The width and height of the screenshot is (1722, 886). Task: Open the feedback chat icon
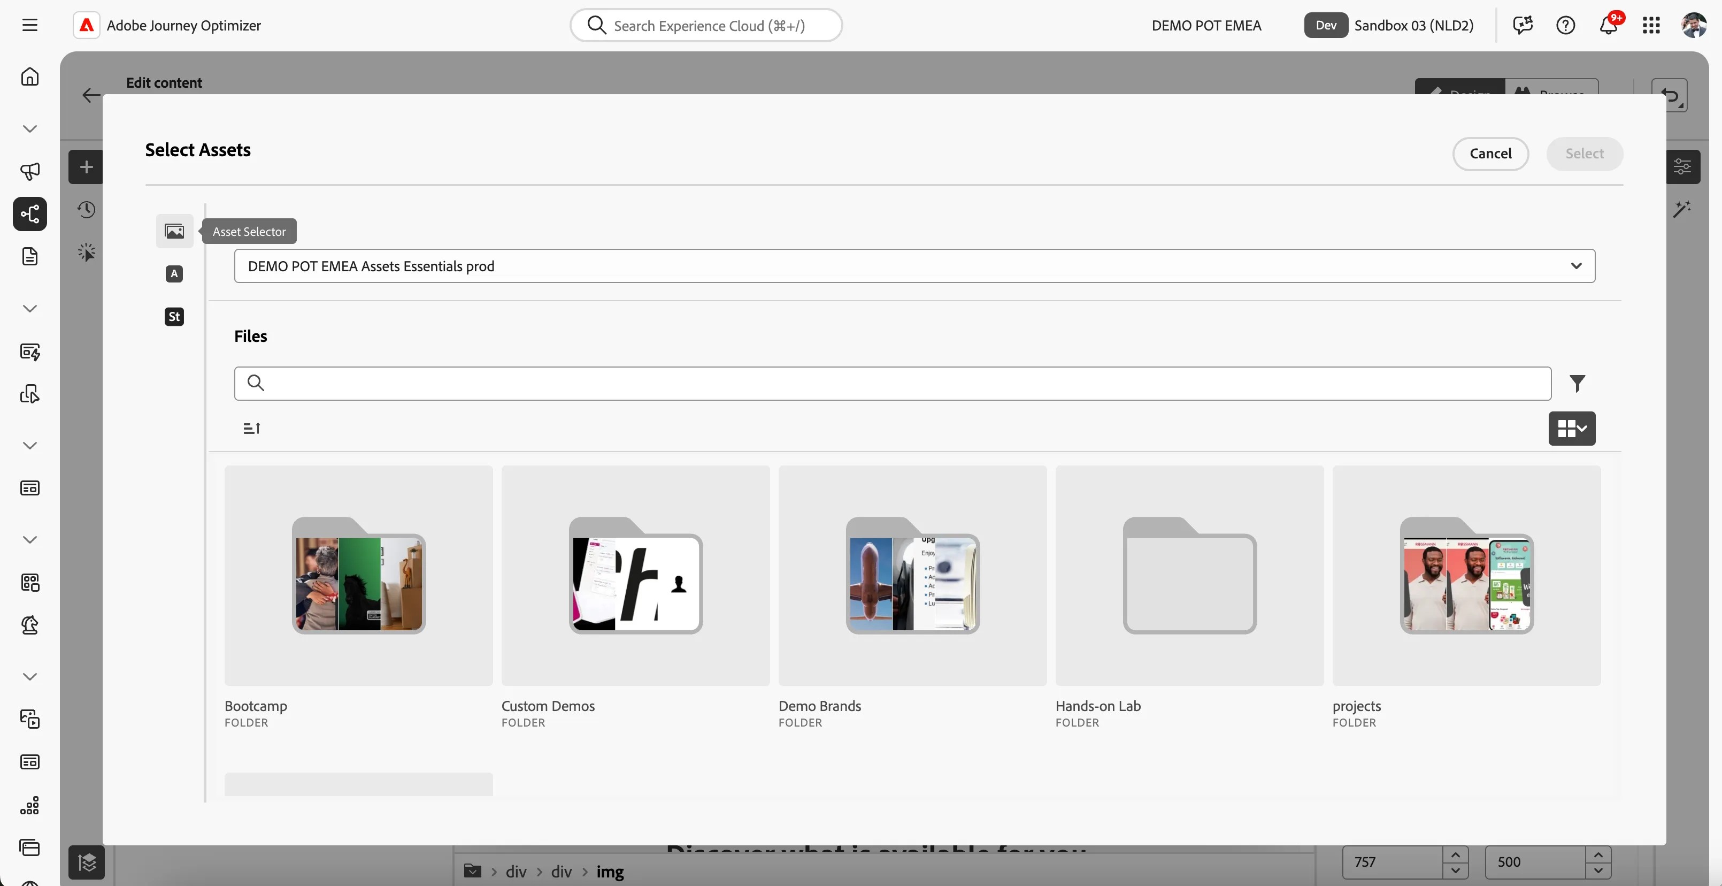pos(1522,25)
